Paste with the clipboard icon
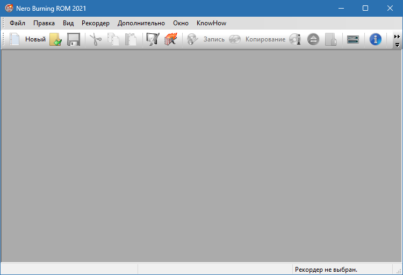Image resolution: width=403 pixels, height=275 pixels. [x=131, y=39]
